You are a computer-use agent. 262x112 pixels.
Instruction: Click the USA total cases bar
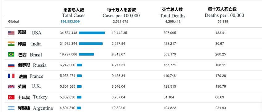tap(92, 33)
